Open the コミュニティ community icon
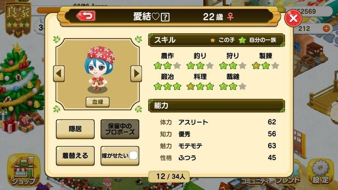Image resolution: width=338 pixels, height=190 pixels. tap(255, 181)
